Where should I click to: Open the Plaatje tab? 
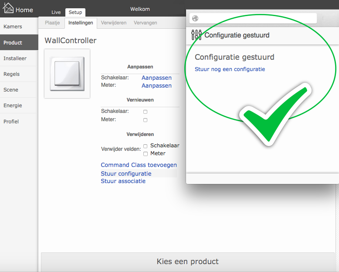coord(52,23)
